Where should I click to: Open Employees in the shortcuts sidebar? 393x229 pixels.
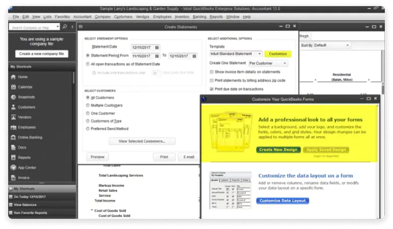(26, 127)
